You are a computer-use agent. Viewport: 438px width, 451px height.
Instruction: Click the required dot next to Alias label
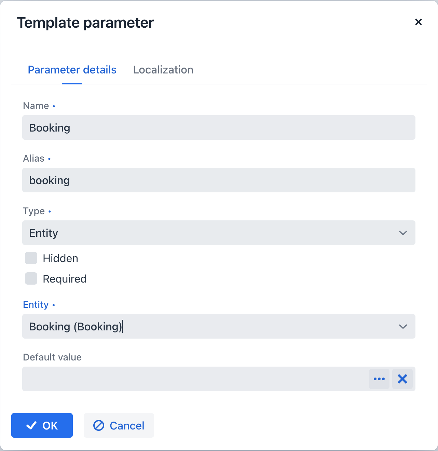[x=50, y=159]
